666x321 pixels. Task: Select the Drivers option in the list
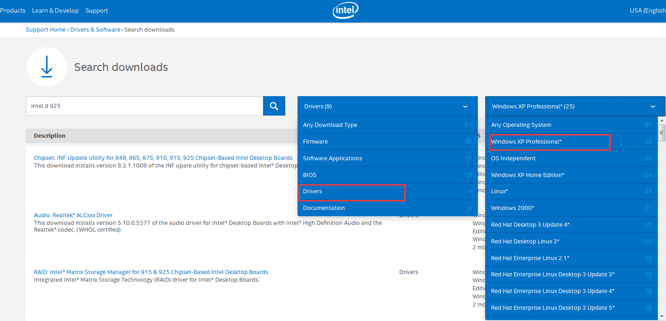click(x=387, y=191)
